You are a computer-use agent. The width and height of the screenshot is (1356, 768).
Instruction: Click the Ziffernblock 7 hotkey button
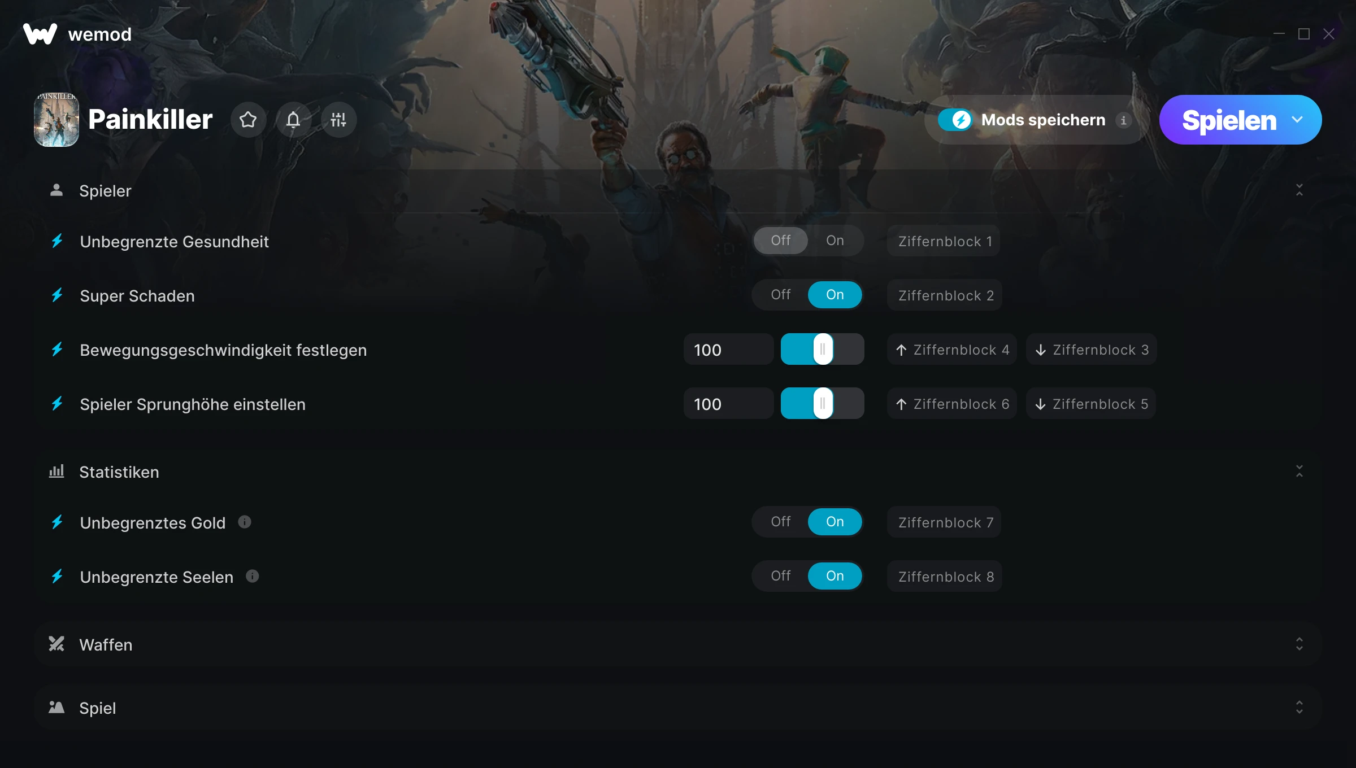(x=945, y=522)
